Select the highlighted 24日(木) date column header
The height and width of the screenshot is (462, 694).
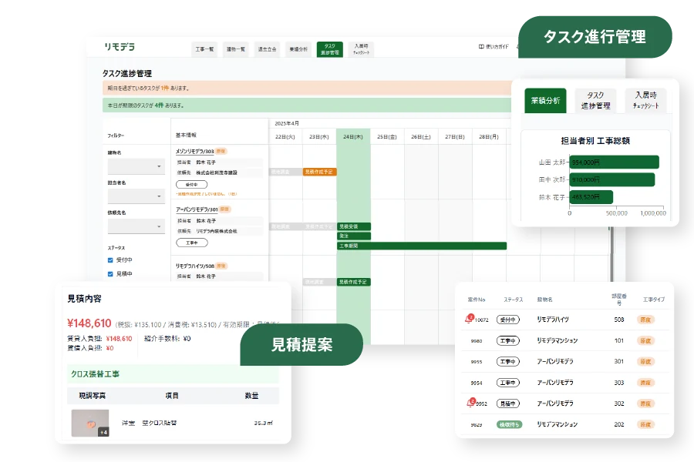[x=353, y=136]
